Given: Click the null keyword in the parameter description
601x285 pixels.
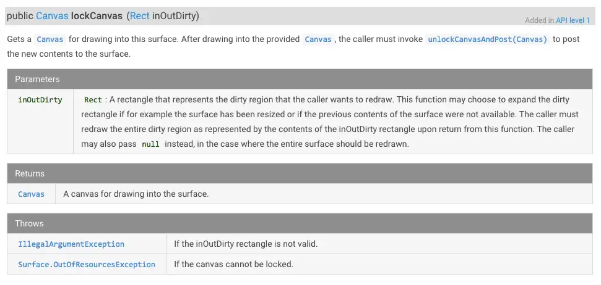Looking at the screenshot, I should click(x=150, y=144).
